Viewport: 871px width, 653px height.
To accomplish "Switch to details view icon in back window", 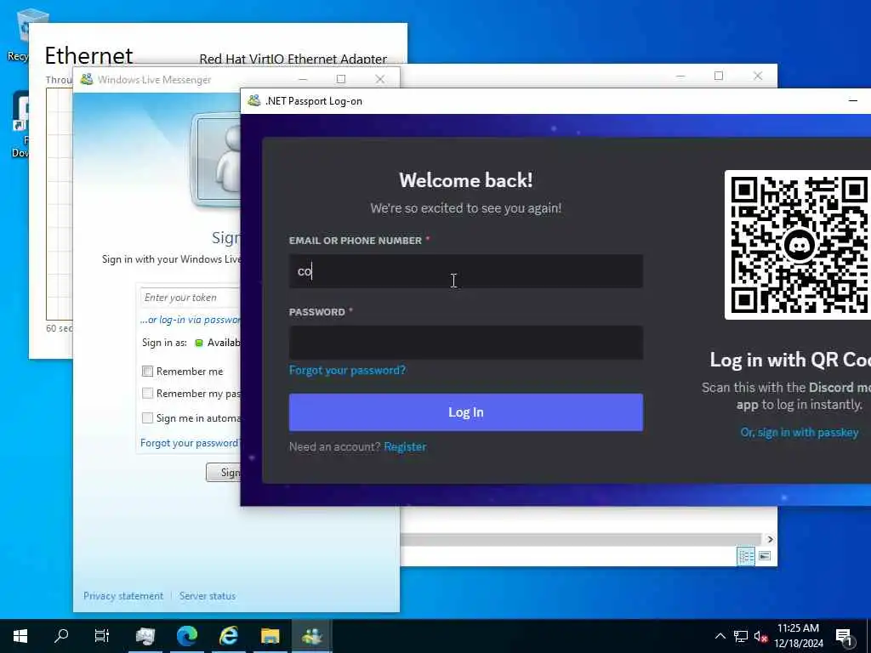I will pyautogui.click(x=746, y=556).
